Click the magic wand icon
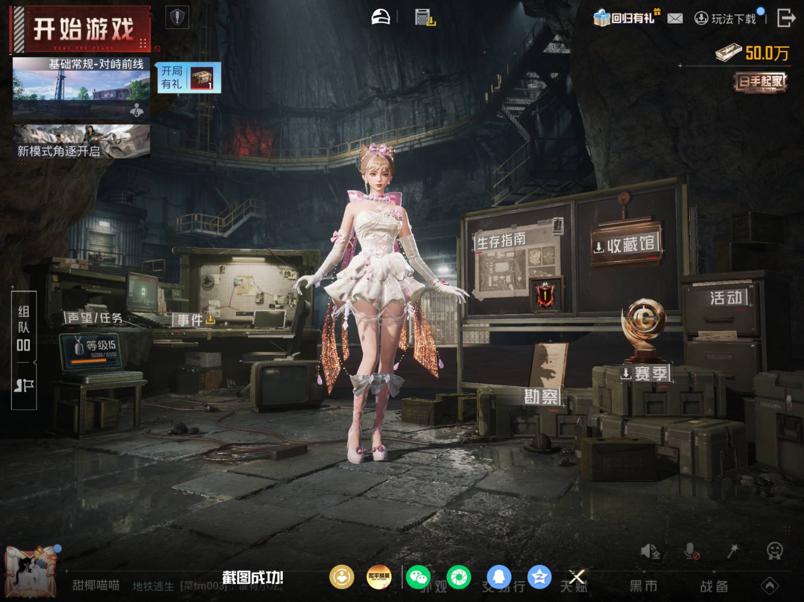 point(732,551)
